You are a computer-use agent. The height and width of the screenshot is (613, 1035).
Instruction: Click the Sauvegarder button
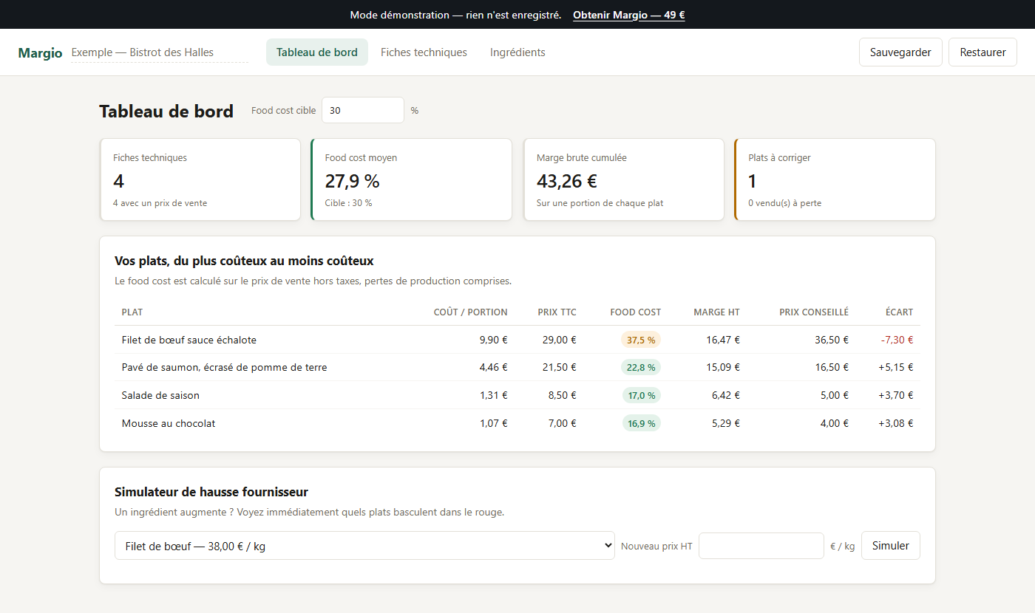pos(900,52)
